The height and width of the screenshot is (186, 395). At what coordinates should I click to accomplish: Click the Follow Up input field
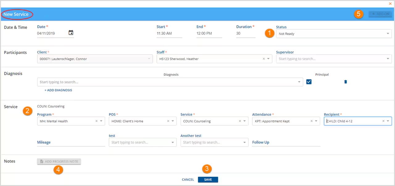pyautogui.click(x=286, y=142)
